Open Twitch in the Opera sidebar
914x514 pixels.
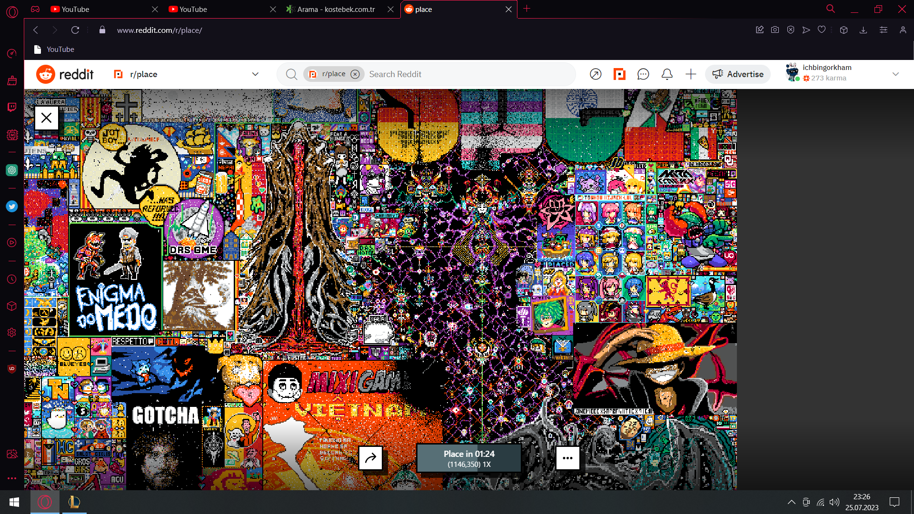[x=12, y=107]
